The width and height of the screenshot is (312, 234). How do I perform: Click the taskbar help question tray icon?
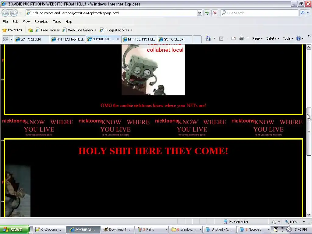tap(276, 229)
